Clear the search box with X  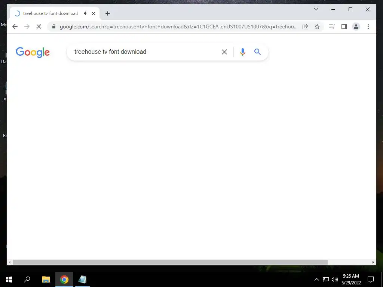224,52
